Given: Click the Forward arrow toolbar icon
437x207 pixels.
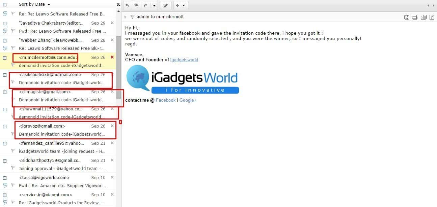Looking at the screenshot, I should [x=145, y=5].
